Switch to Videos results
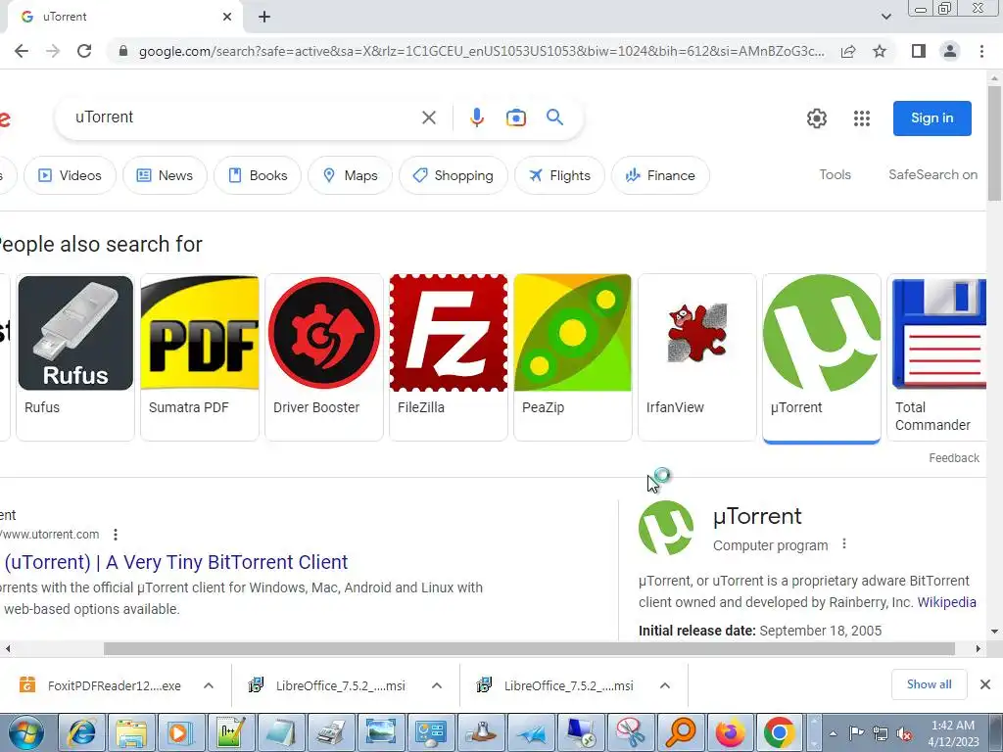 pos(71,175)
